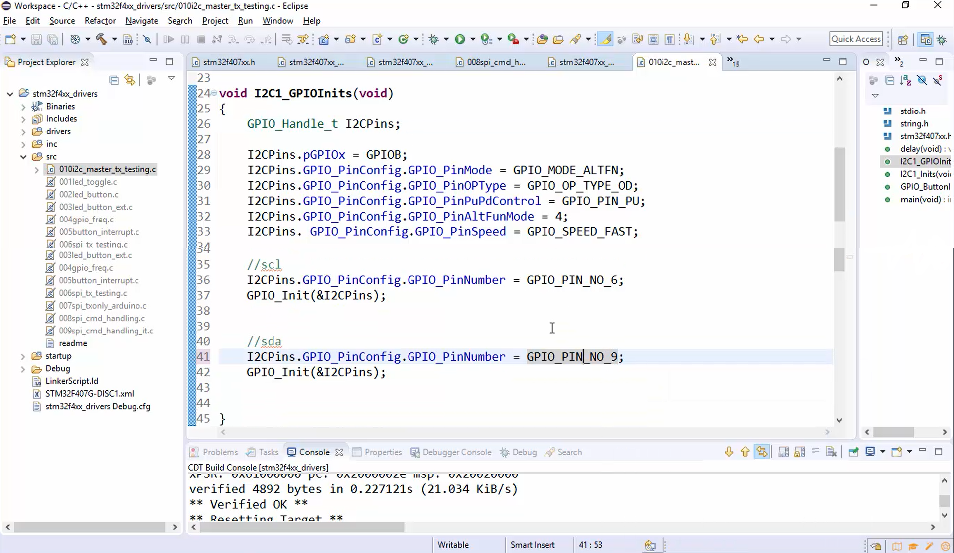Click the console Clear Console icon
Image resolution: width=954 pixels, height=553 pixels.
click(x=831, y=452)
